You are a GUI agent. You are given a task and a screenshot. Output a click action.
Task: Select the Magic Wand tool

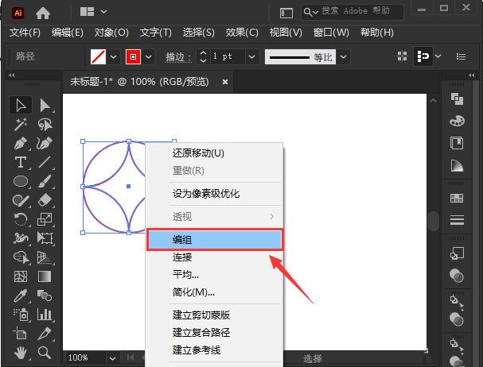coord(21,124)
